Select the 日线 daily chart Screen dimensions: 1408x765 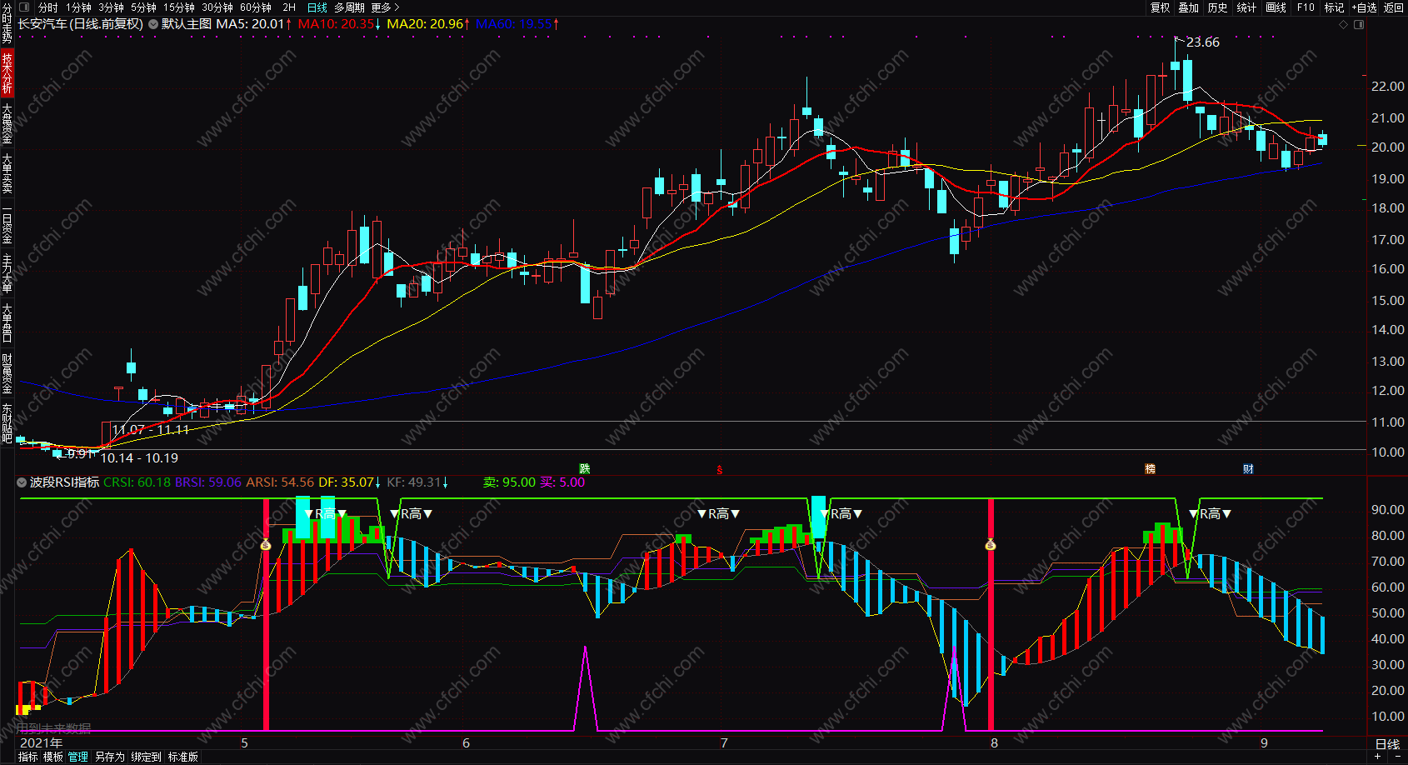(317, 7)
